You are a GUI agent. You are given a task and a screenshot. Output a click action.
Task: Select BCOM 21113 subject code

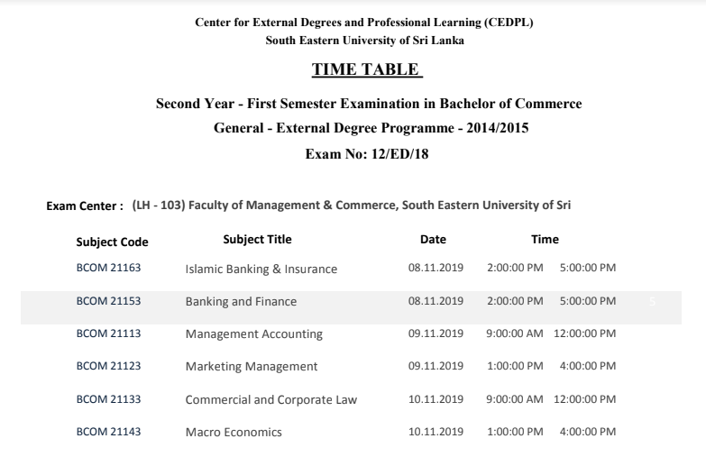(108, 334)
